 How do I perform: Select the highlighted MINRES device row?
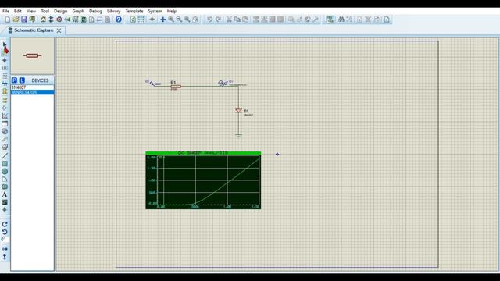click(x=32, y=92)
